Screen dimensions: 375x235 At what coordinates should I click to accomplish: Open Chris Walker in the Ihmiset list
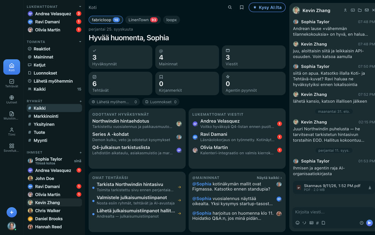[54, 210]
